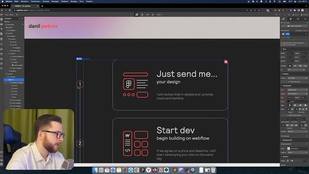Set overflow to Auto option
Image resolution: width=309 pixels, height=174 pixels.
305,66
